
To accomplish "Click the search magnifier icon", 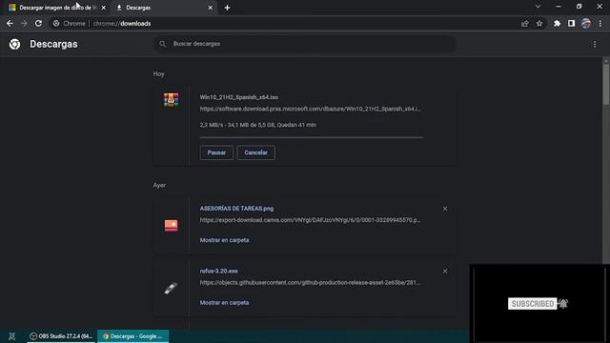I will [163, 44].
